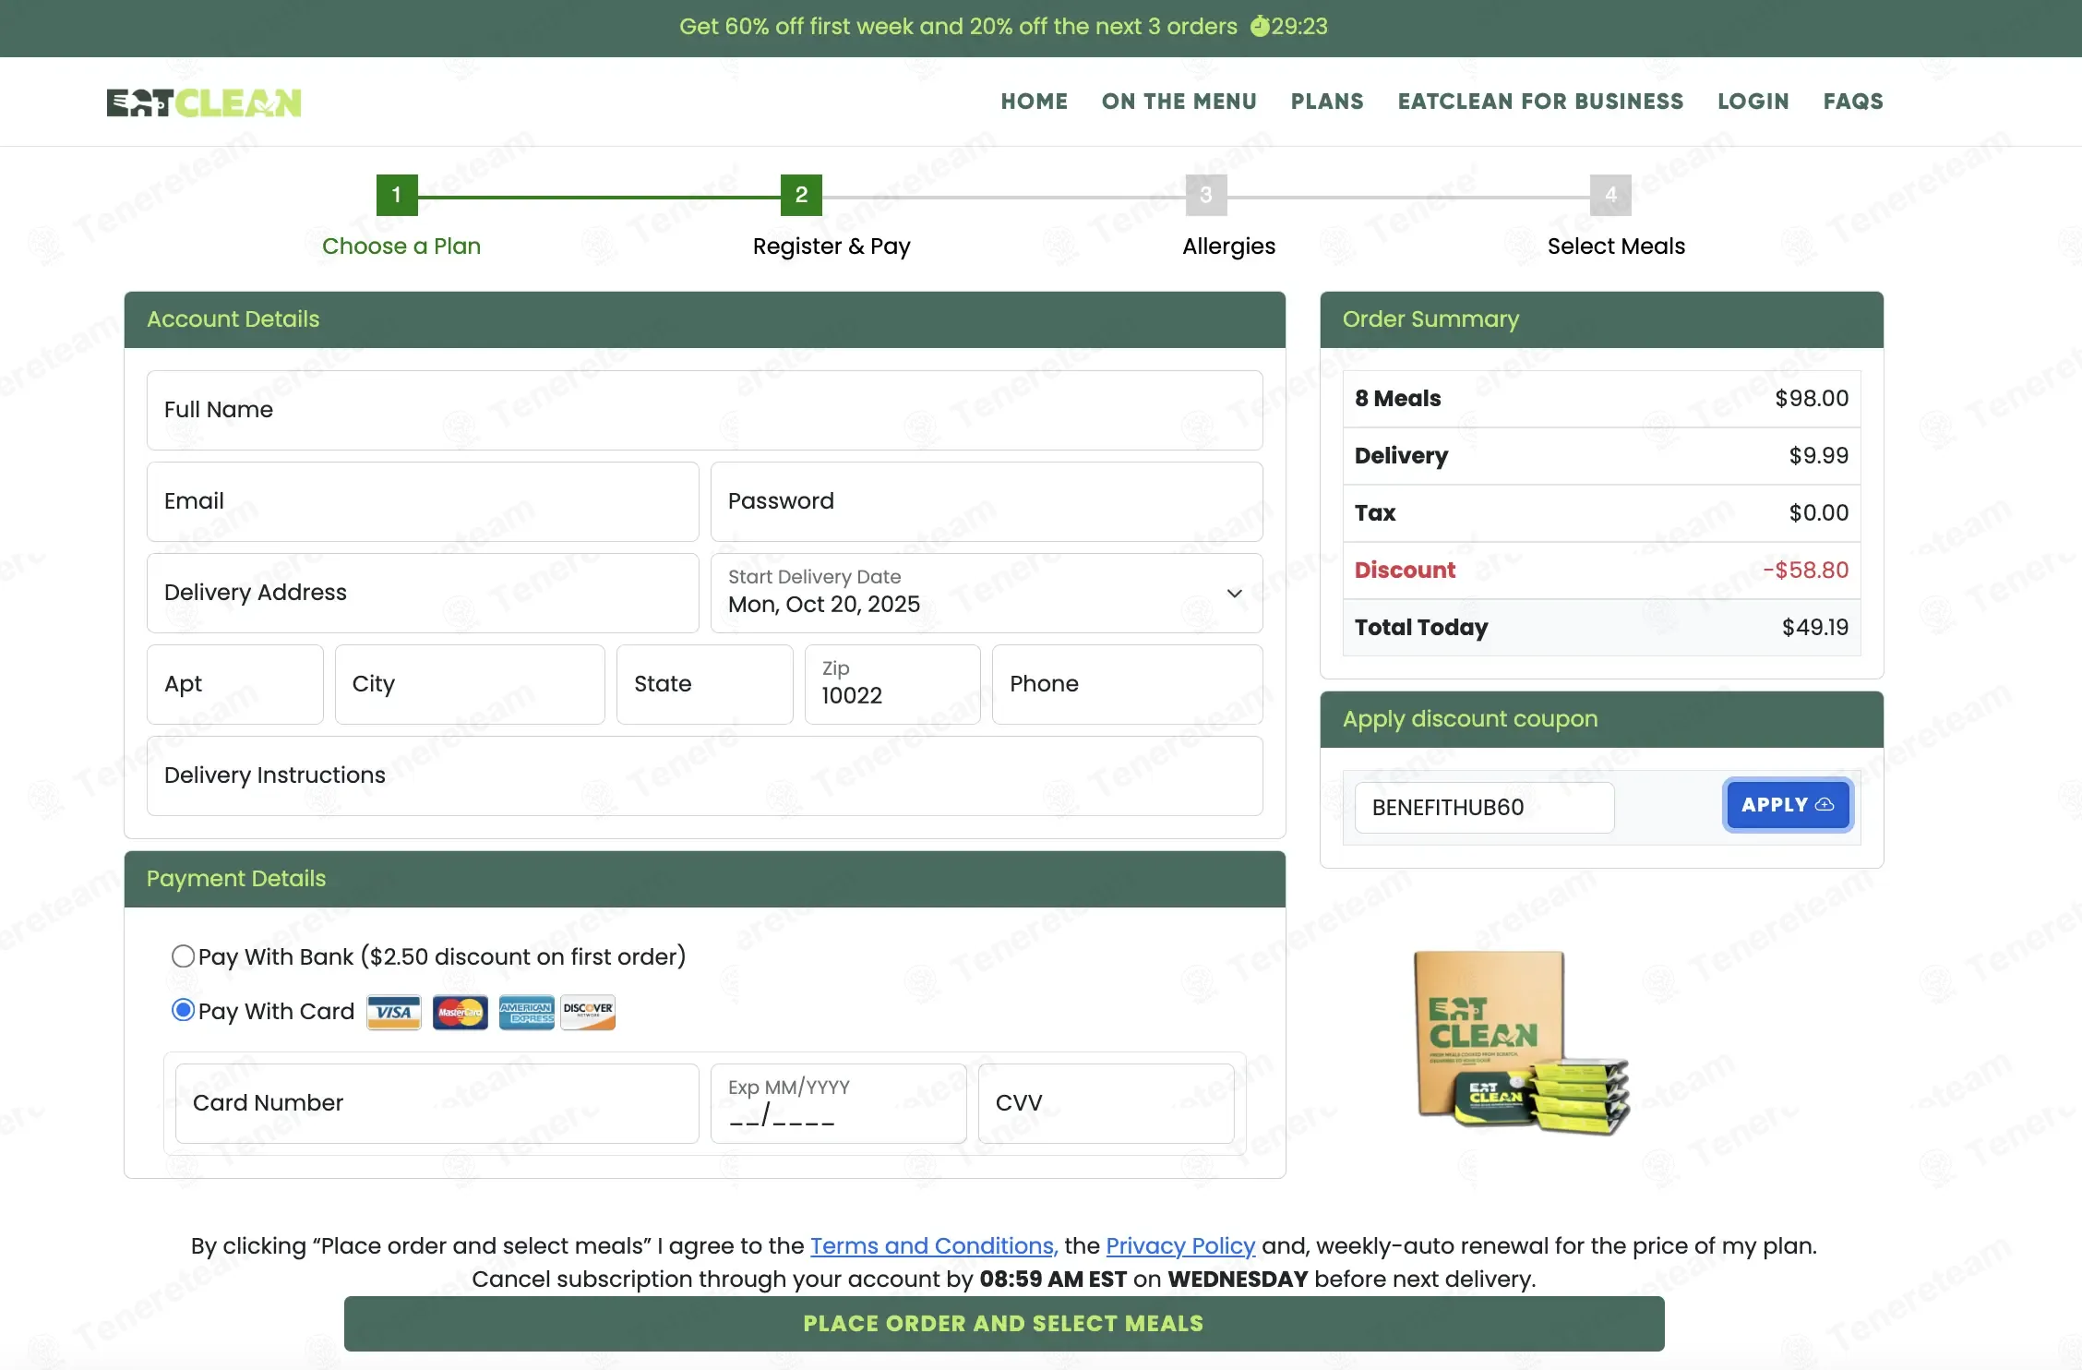Click the step 1 Choose a Plan marker
The height and width of the screenshot is (1370, 2082).
pyautogui.click(x=397, y=195)
